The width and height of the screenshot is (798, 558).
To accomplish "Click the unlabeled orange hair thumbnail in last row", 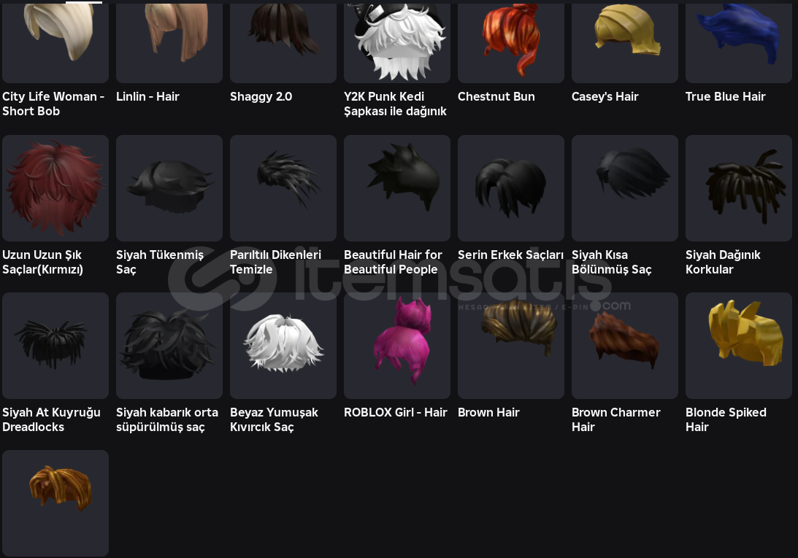I will point(55,503).
